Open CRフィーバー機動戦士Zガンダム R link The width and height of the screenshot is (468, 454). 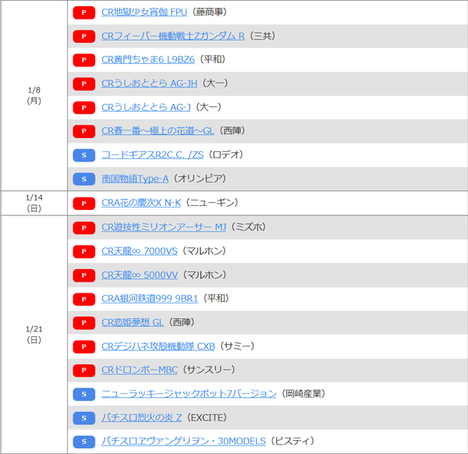173,36
